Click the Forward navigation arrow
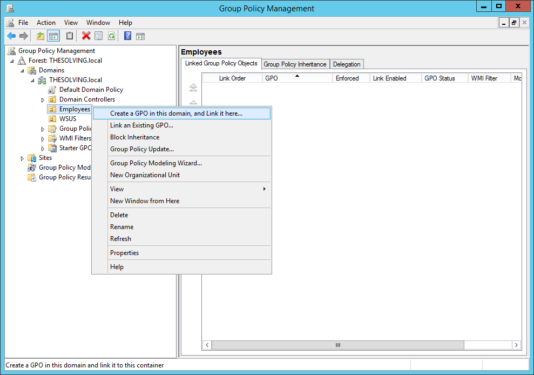This screenshot has width=534, height=375. point(24,36)
